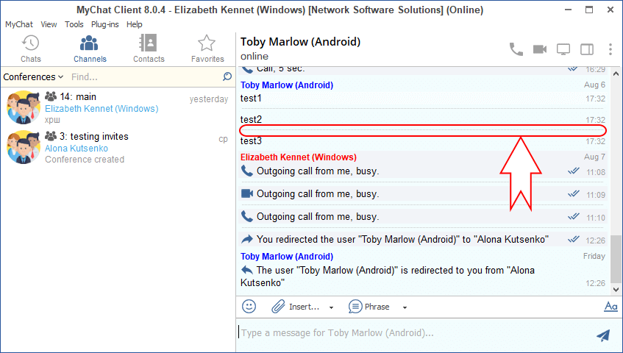Open the Plug-ins menu
The width and height of the screenshot is (623, 353).
pos(106,24)
